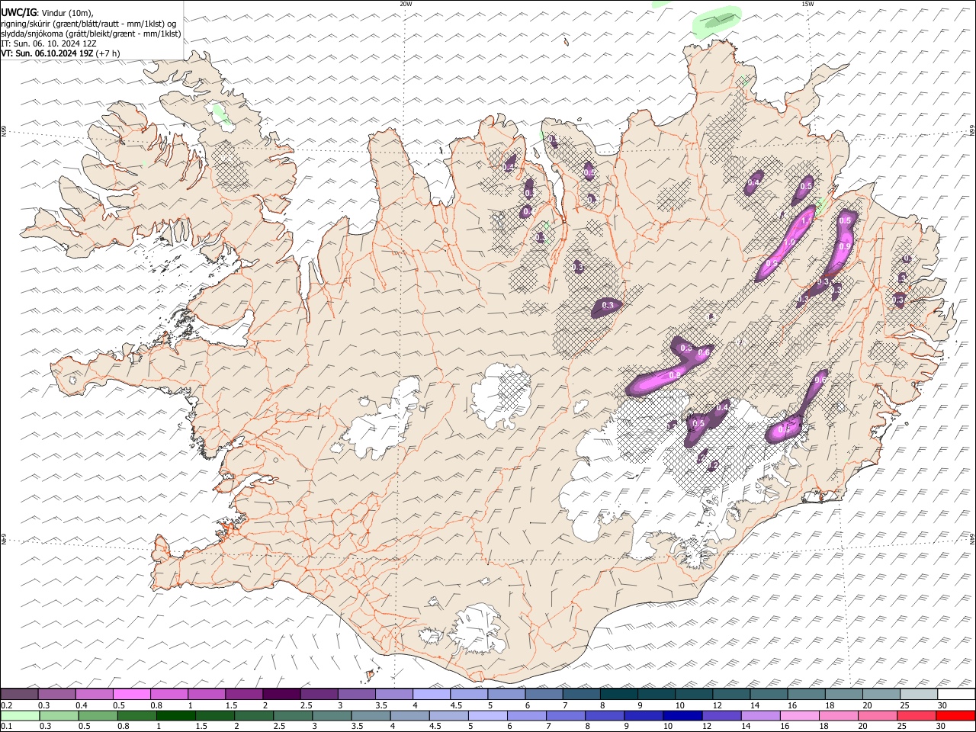Image resolution: width=976 pixels, height=732 pixels.
Task: Click the 'slydda/snjókoma' legend description line
Action: tap(91, 34)
